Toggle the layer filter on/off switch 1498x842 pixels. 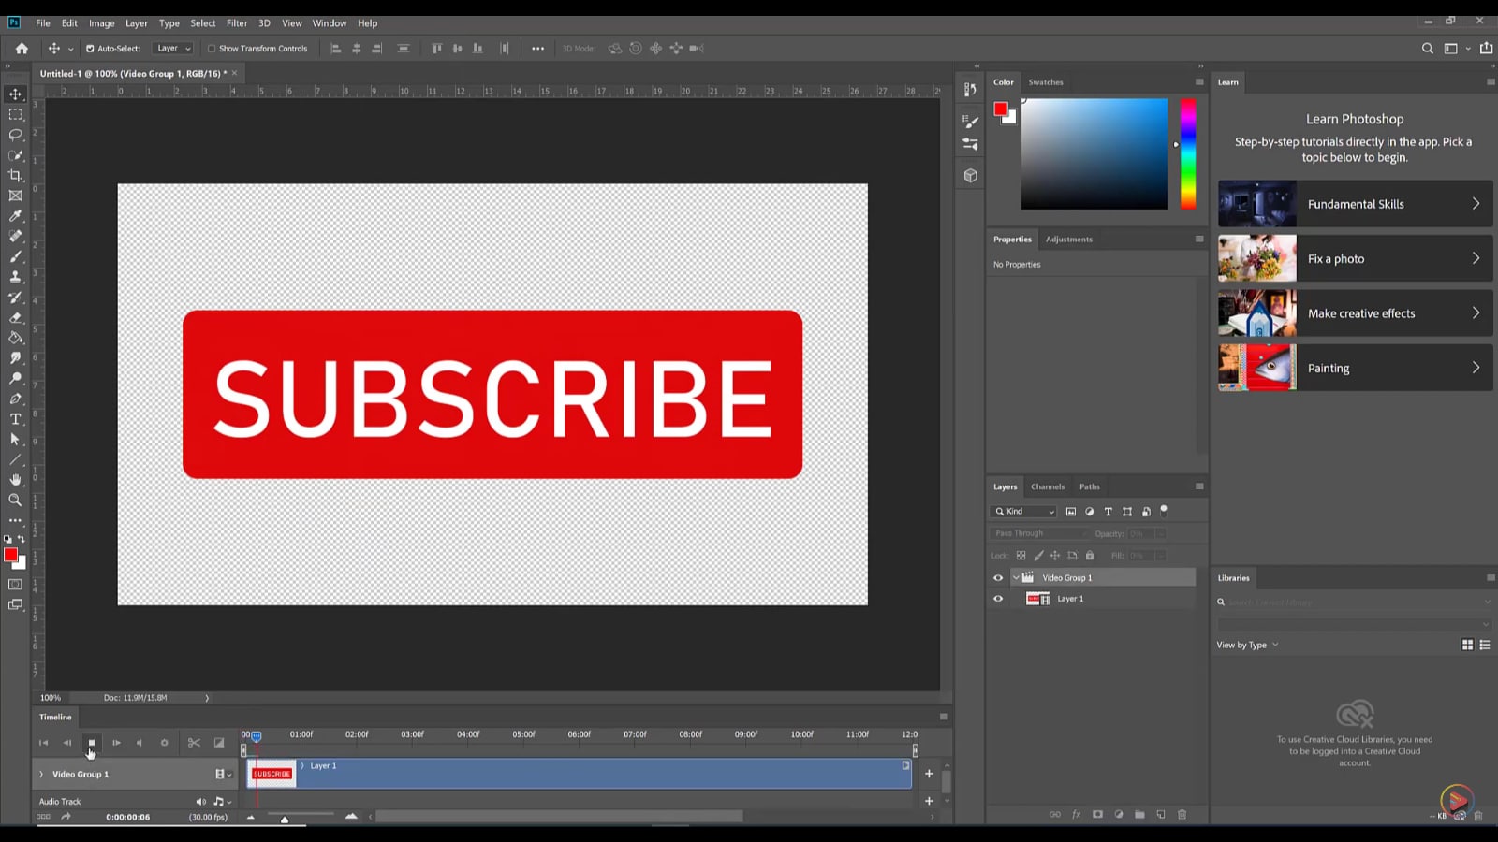1164,511
